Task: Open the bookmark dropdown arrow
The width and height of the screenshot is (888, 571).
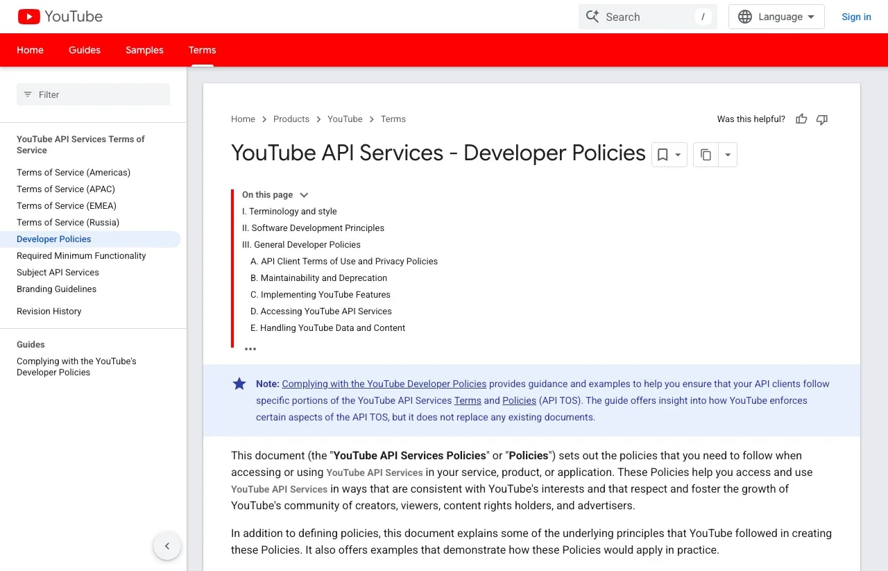Action: (x=678, y=155)
